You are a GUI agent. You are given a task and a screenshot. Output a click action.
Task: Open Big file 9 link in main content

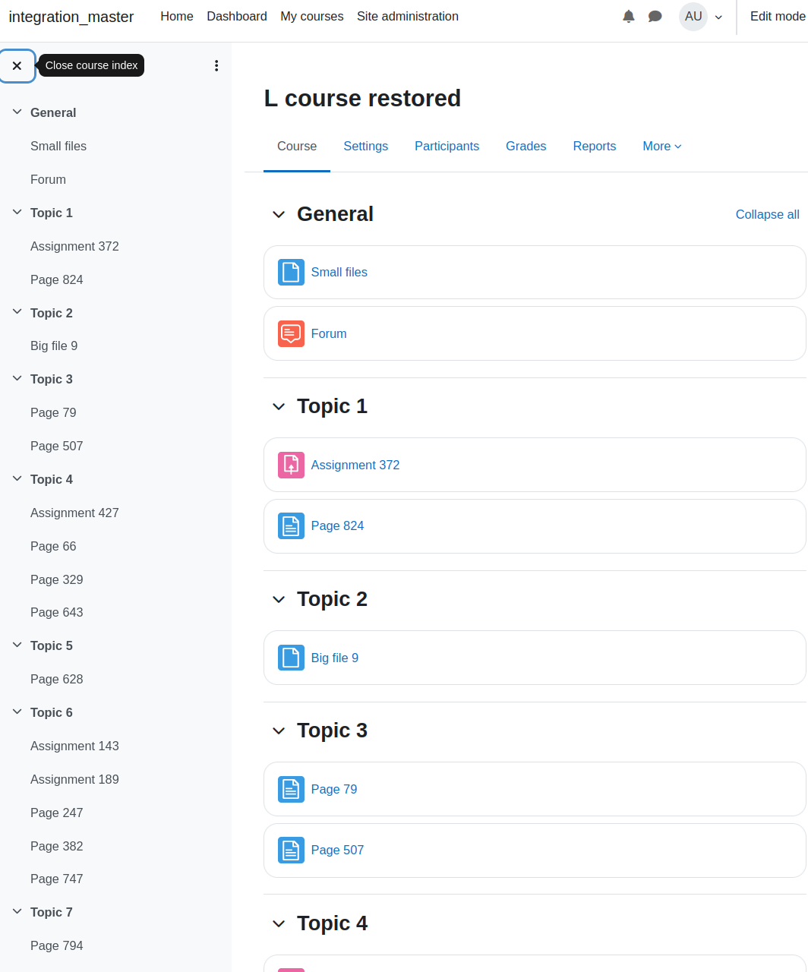click(334, 658)
